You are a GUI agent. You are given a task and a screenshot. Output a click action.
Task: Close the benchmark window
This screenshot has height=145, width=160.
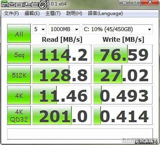click(150, 2)
